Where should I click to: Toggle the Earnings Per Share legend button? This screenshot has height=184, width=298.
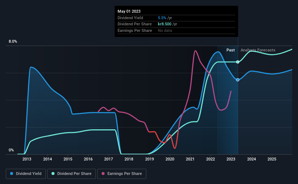tap(122, 174)
